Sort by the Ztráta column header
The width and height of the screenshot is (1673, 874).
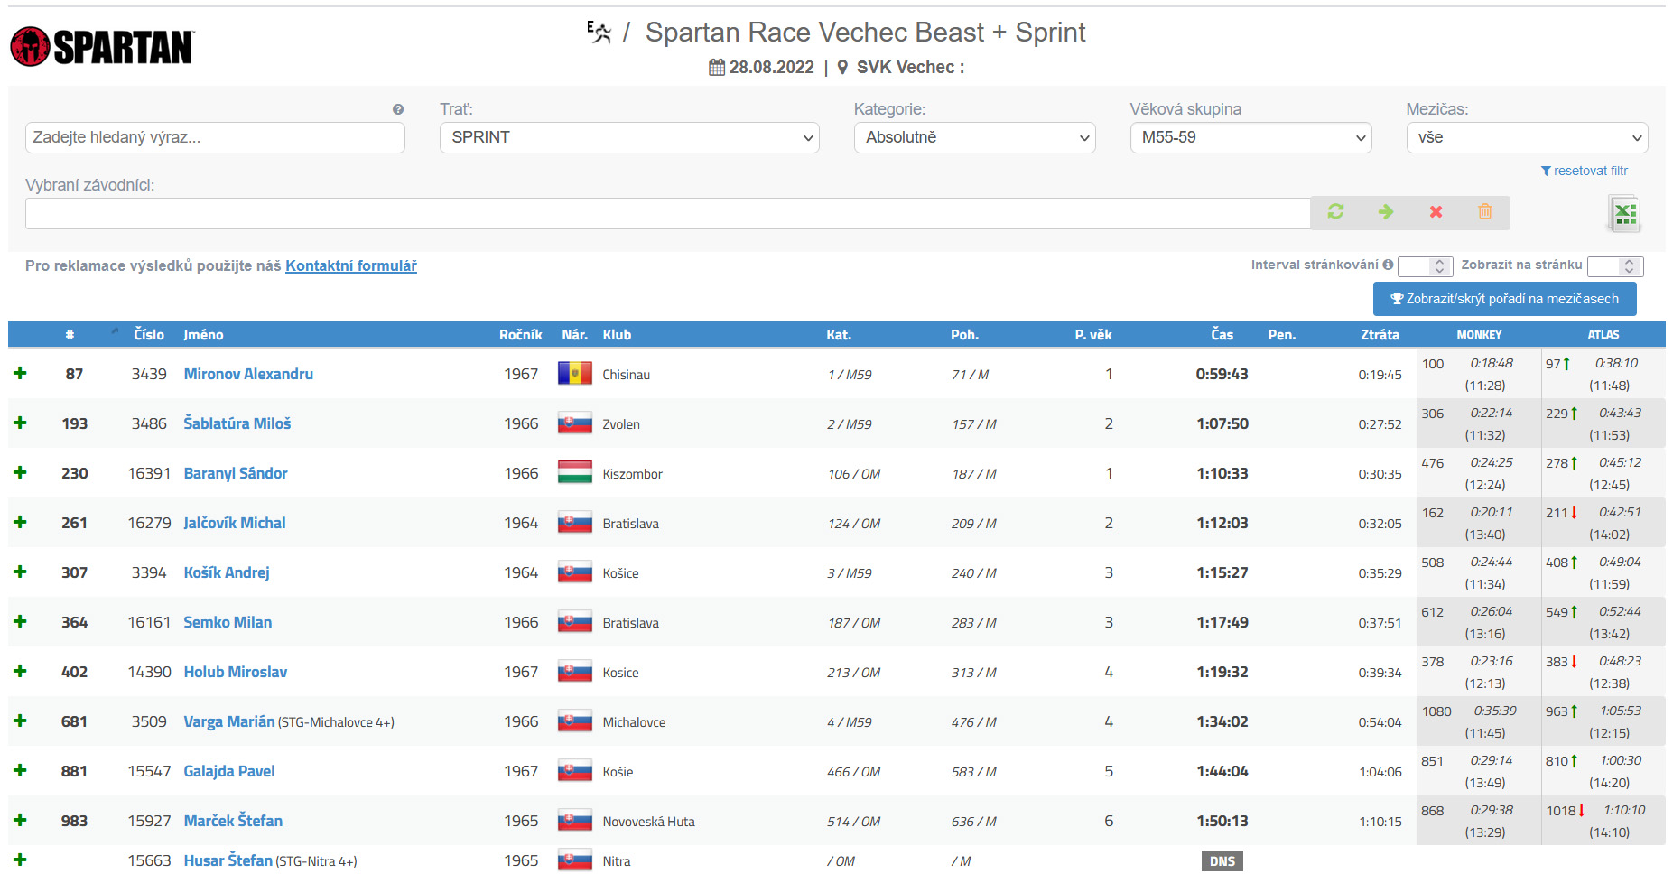(x=1380, y=335)
